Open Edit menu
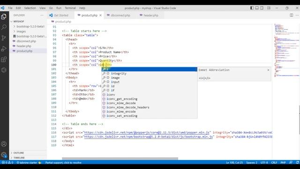This screenshot has height=169, width=300. tap(18, 8)
